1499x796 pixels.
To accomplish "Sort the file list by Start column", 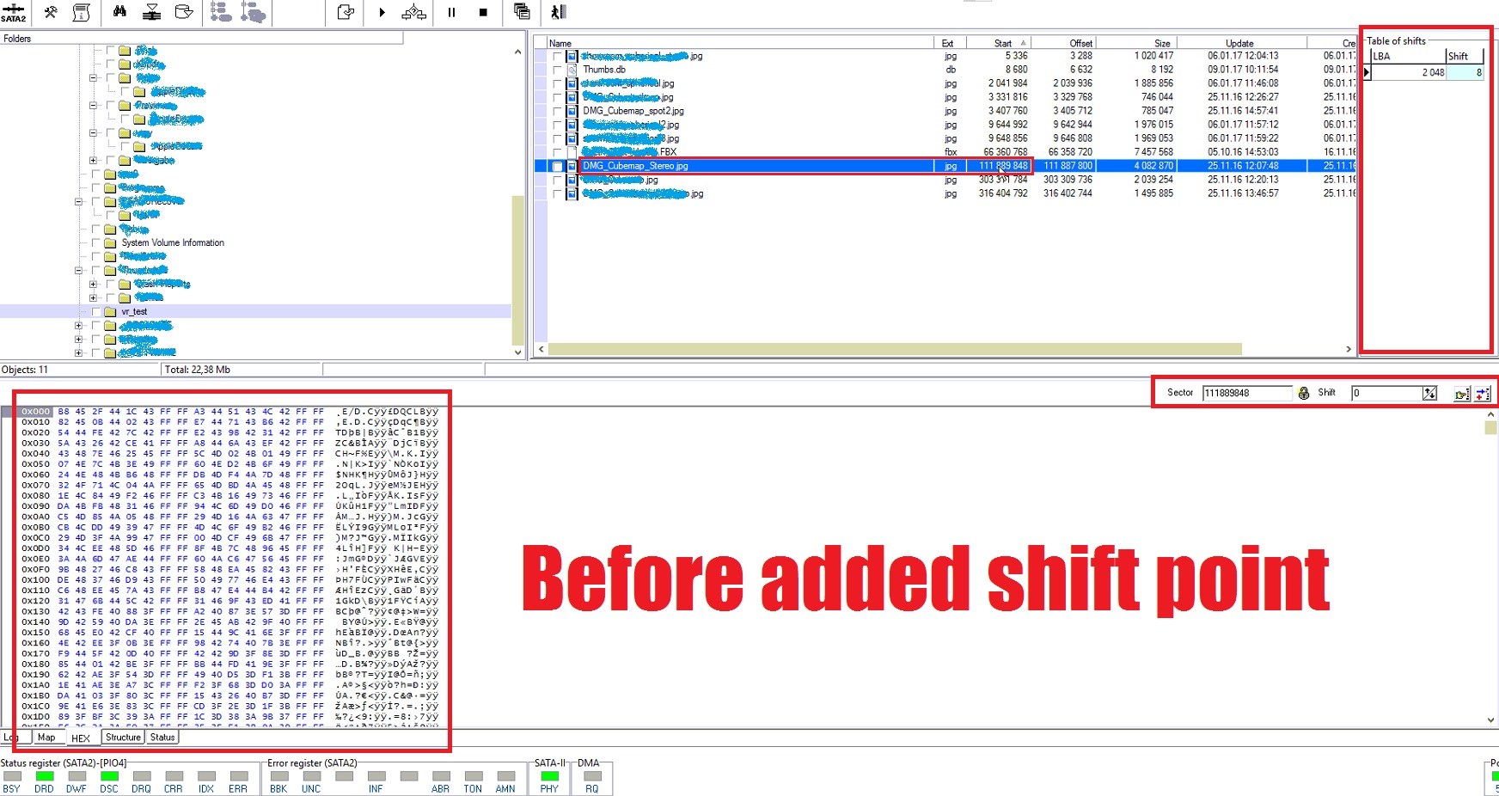I will click(1002, 43).
